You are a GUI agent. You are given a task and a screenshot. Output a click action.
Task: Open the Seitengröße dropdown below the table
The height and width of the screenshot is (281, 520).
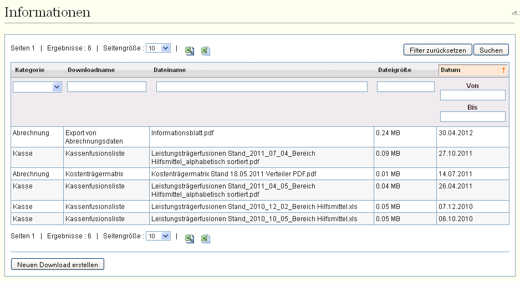(x=158, y=236)
